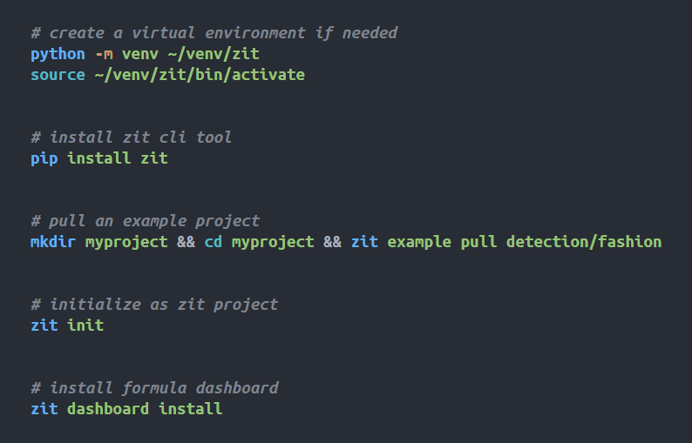Screen dimensions: 692x443
Task: Click the 'install zit cli tool' comment
Action: point(131,138)
